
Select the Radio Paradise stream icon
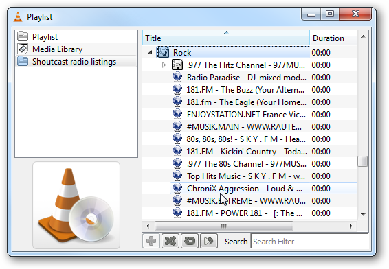click(x=177, y=77)
